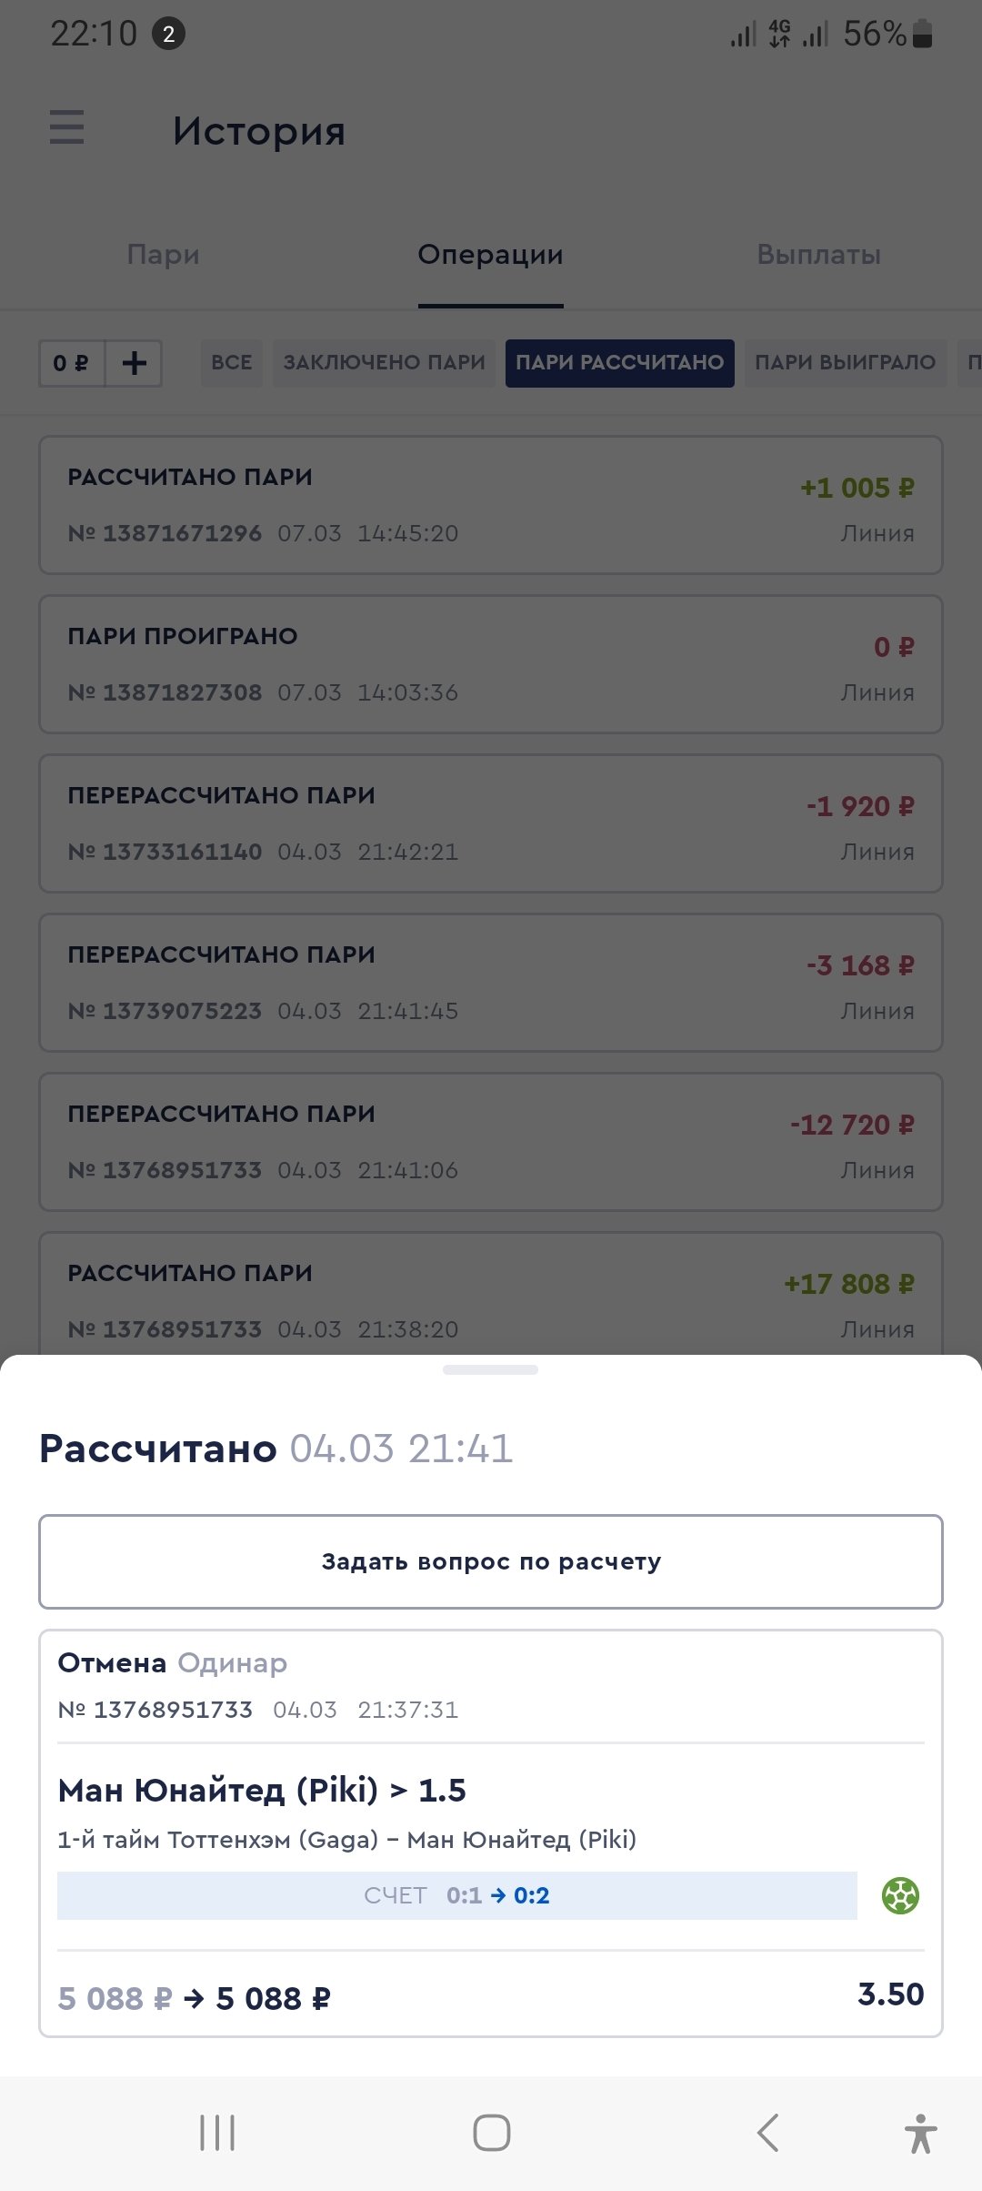This screenshot has height=2191, width=982.
Task: Tap the score change 0:1 → 0:2 bar
Action: click(456, 1895)
